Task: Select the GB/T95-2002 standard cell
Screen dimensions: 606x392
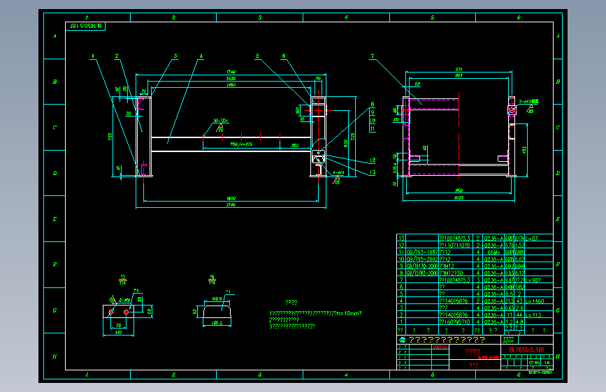Action: (x=422, y=259)
